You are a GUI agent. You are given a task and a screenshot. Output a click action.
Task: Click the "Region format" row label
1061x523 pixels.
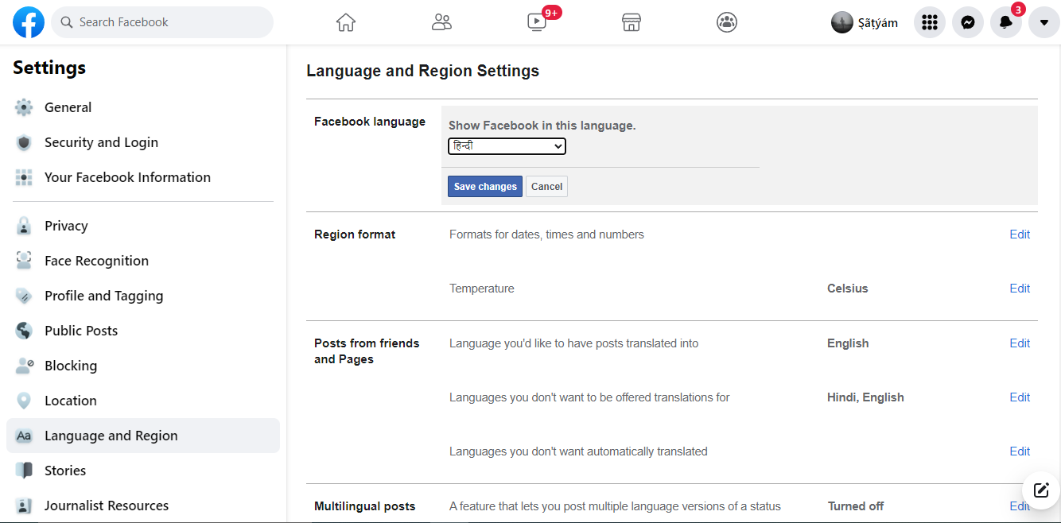(355, 234)
